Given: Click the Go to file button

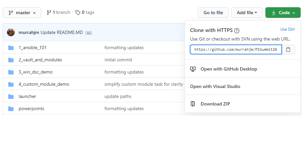Looking at the screenshot, I should 213,13.
